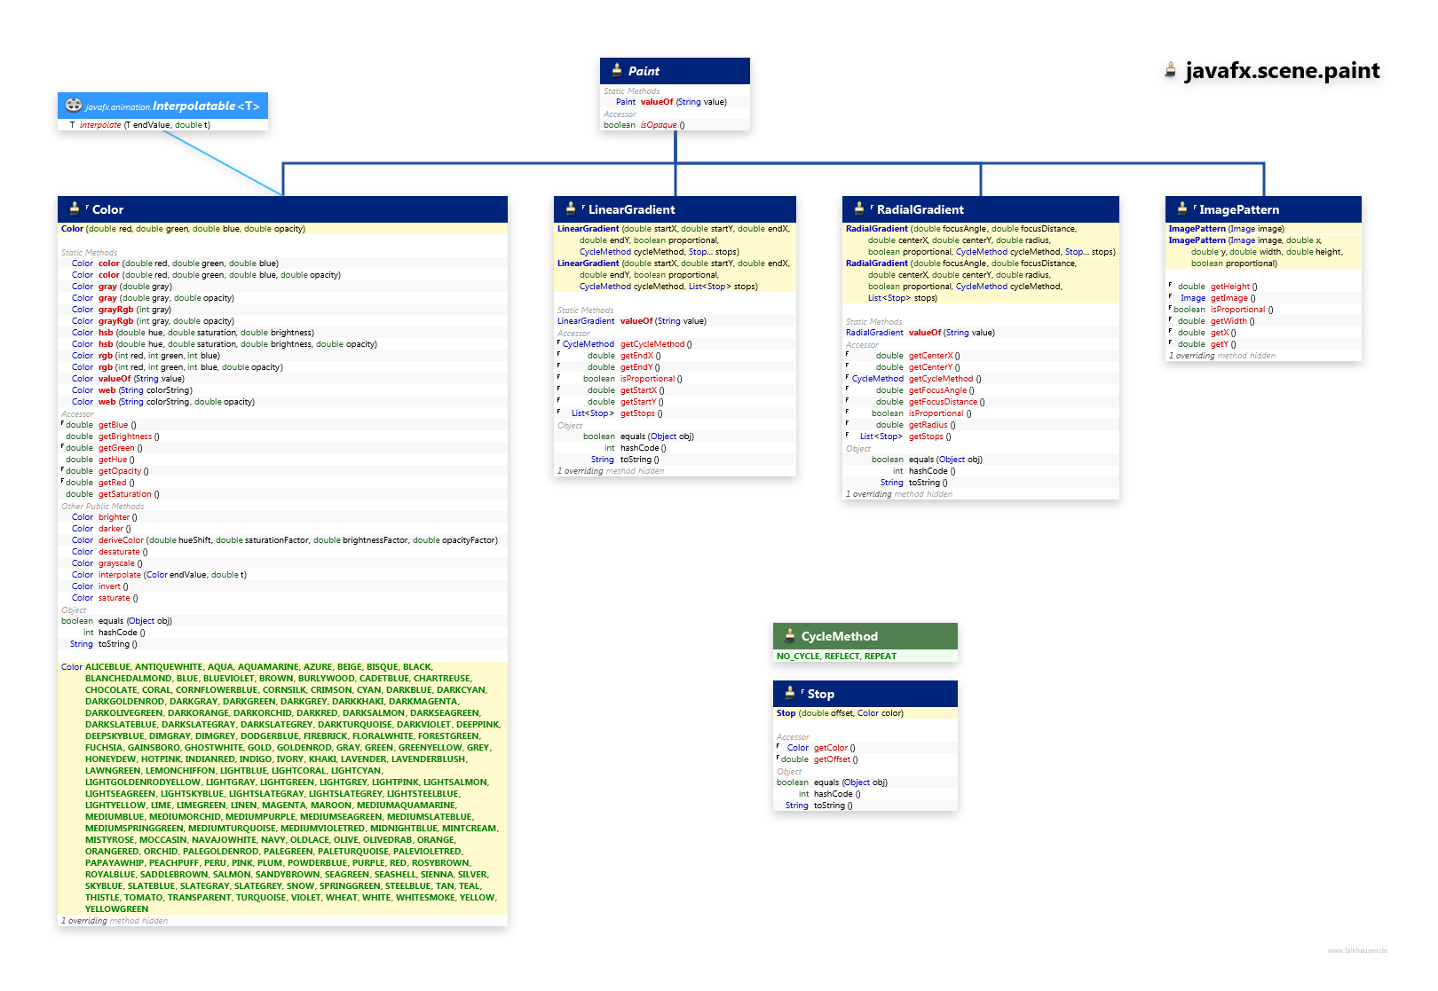The image size is (1438, 991).
Task: Click the www.falkhausen.de website link
Action: click(x=1357, y=950)
